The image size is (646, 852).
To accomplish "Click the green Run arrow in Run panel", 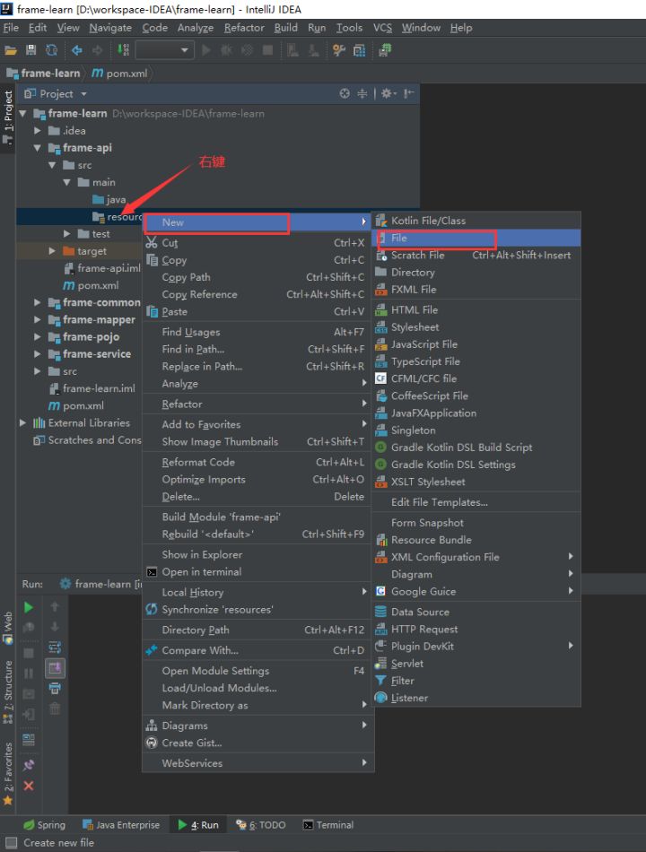I will (29, 607).
